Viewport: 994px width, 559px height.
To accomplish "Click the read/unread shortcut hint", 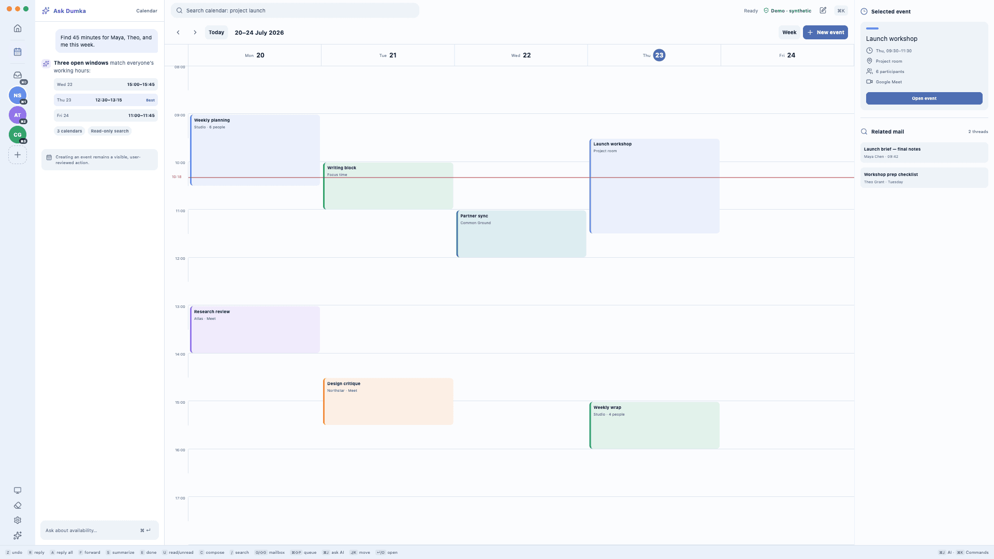I will (x=178, y=553).
